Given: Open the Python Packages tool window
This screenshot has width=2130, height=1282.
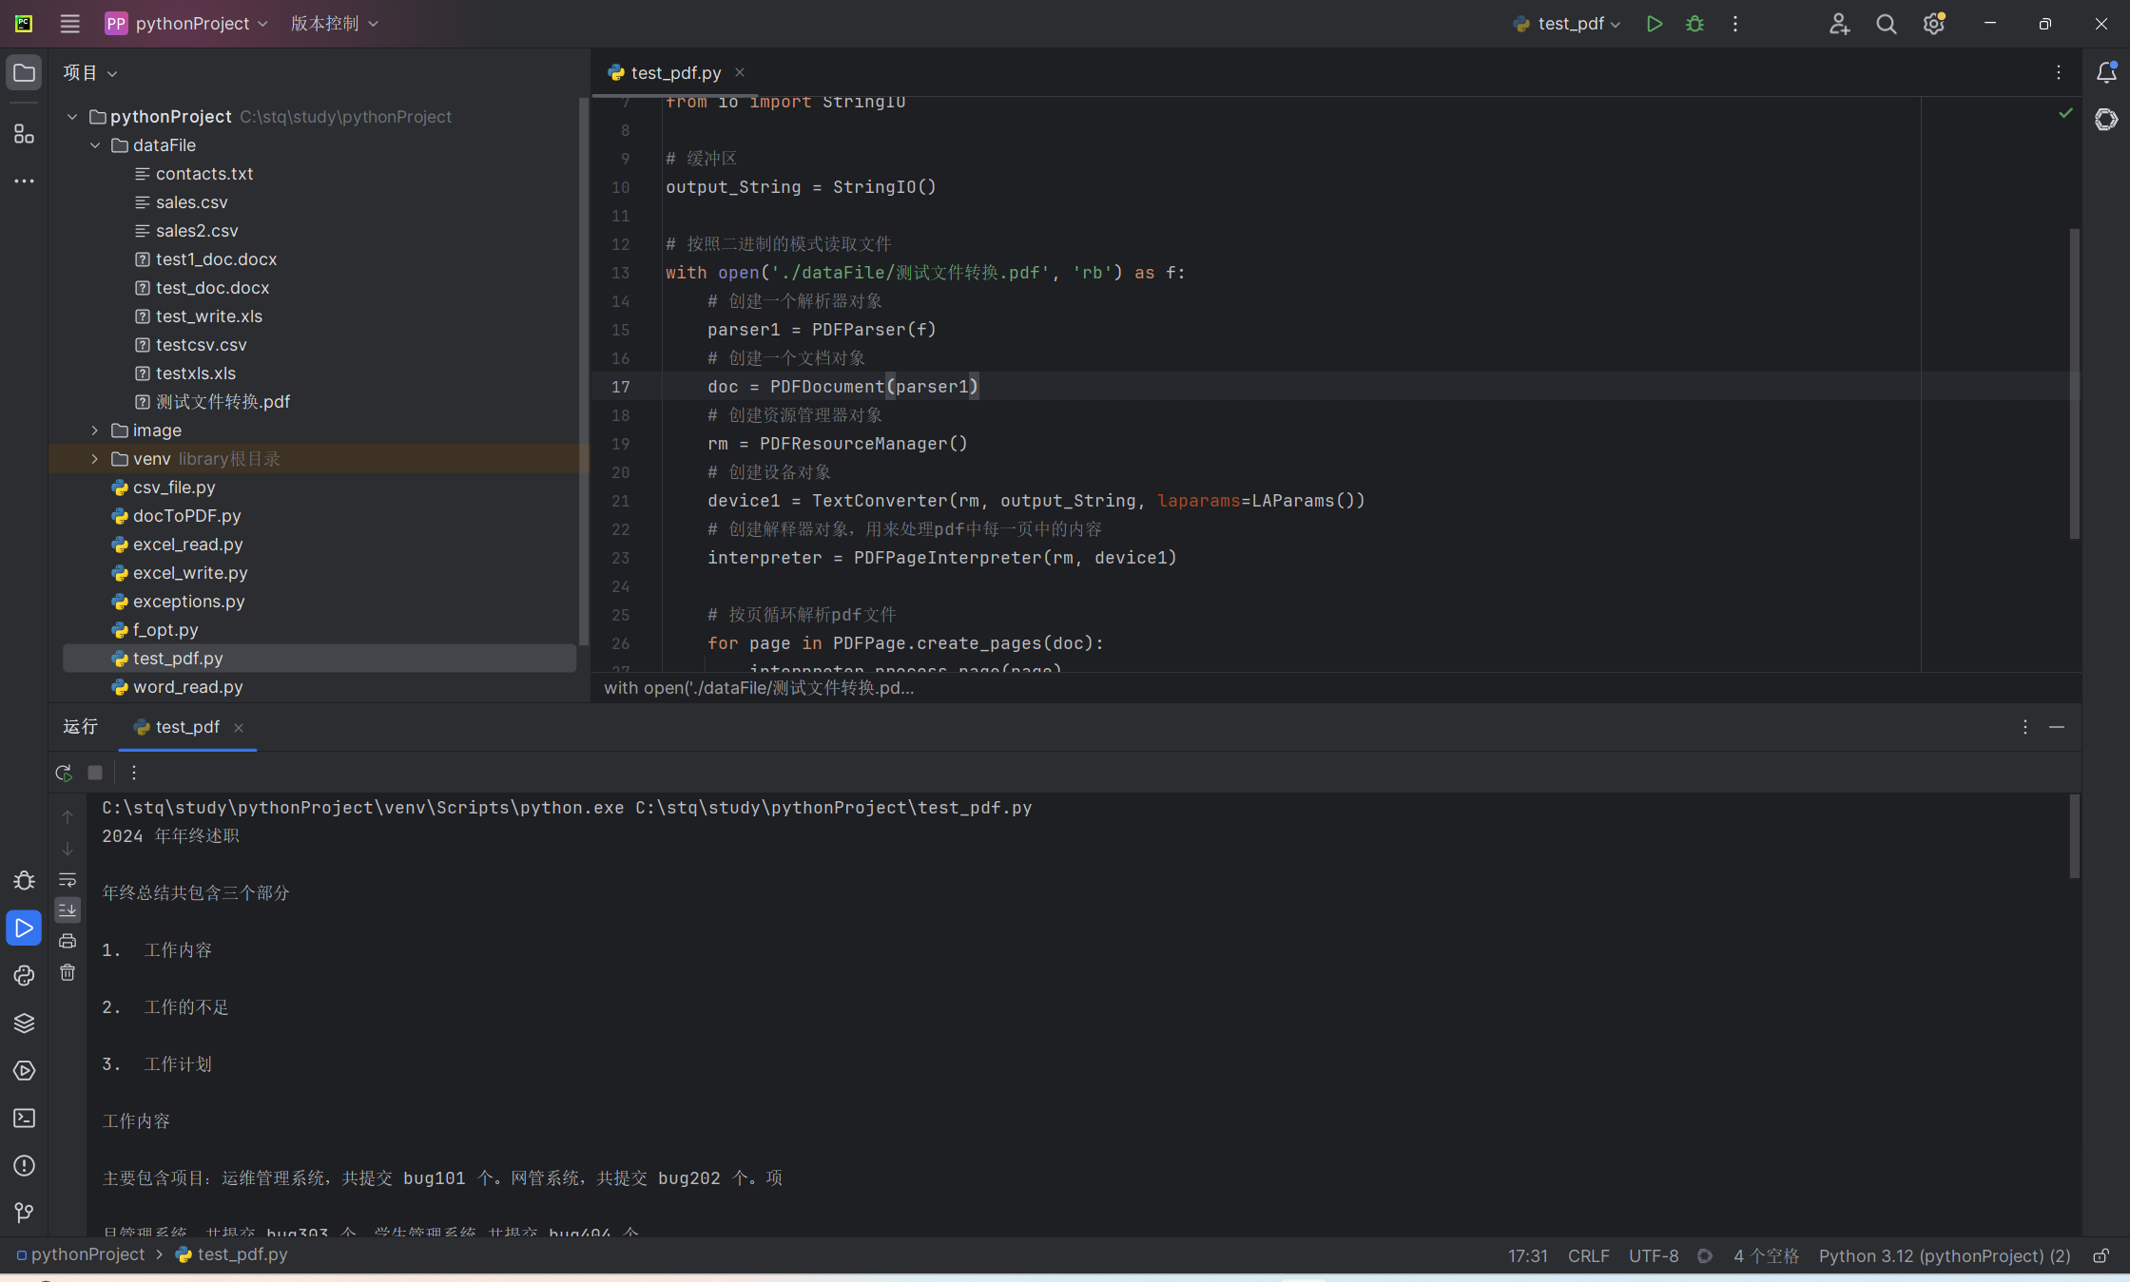Looking at the screenshot, I should 24,1023.
